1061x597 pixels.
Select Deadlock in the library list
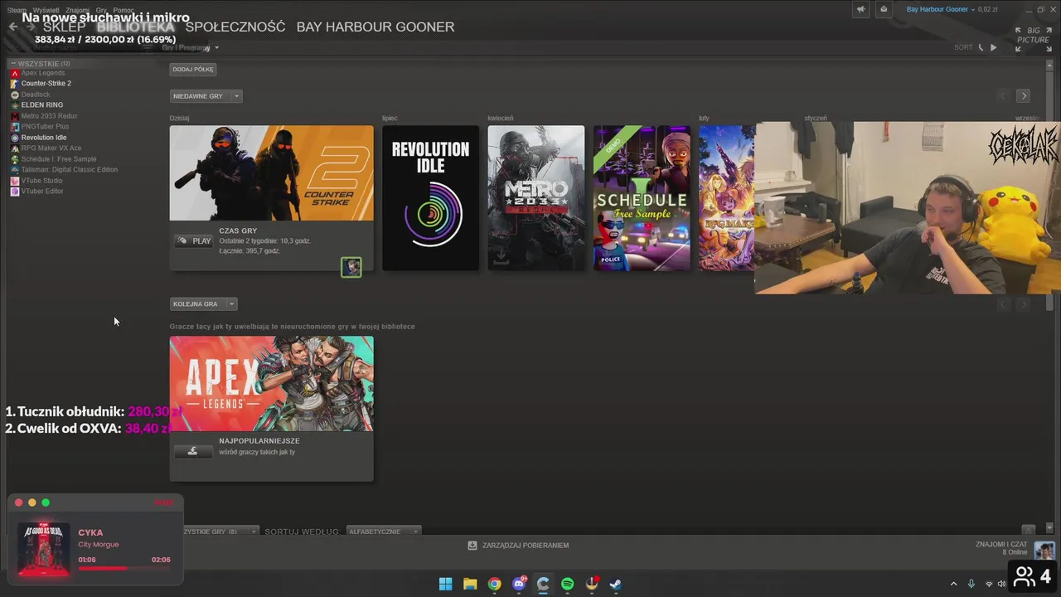[x=36, y=95]
